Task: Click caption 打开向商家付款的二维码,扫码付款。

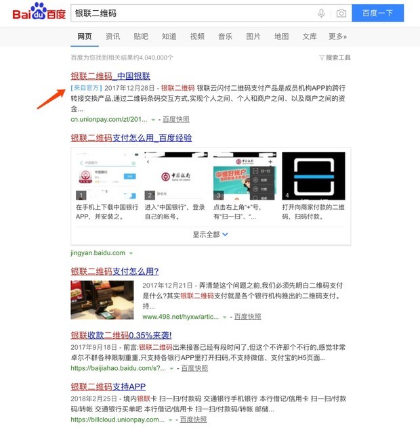Action: click(314, 212)
